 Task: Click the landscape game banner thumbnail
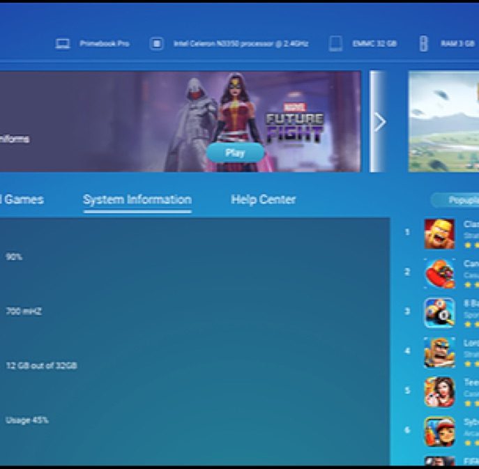coord(443,122)
